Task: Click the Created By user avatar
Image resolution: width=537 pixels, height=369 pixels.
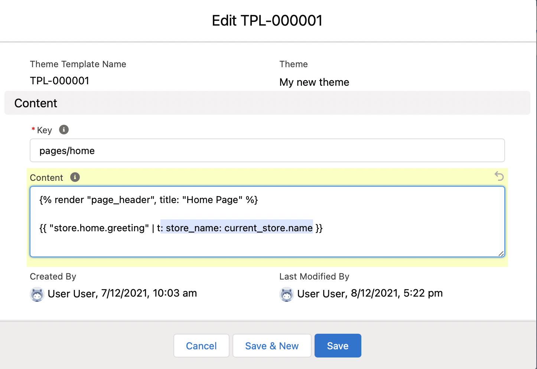Action: tap(37, 294)
